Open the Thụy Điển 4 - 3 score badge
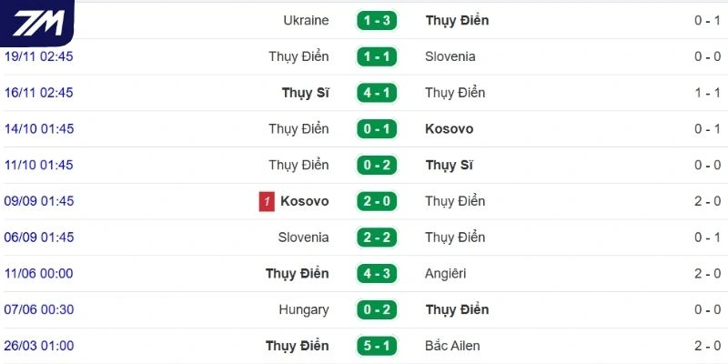 [x=377, y=273]
